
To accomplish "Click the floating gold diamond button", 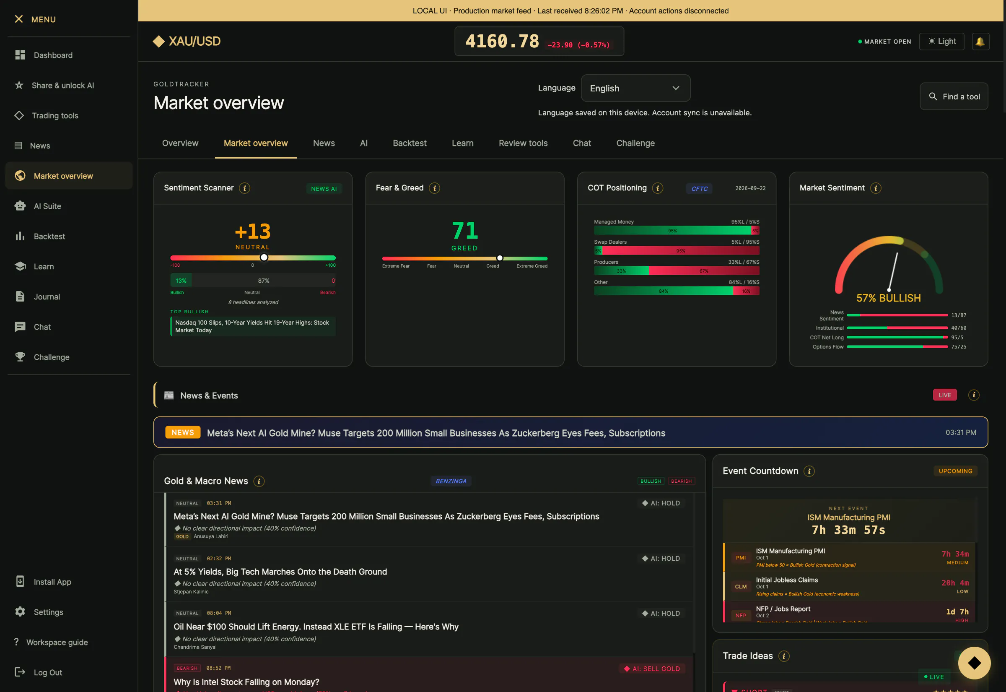I will pyautogui.click(x=974, y=663).
